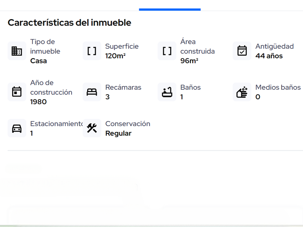Click the Medios baños label text

(278, 87)
